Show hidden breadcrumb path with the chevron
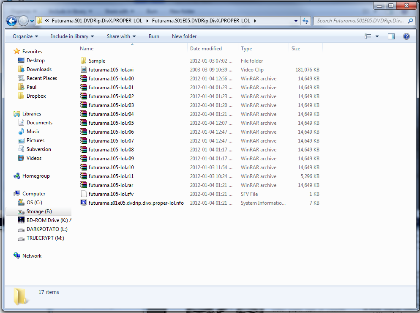 [47, 20]
